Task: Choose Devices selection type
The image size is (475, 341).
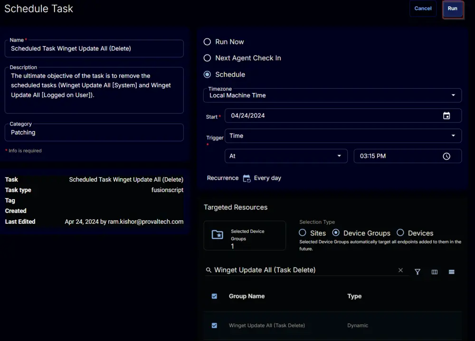Action: 400,233
